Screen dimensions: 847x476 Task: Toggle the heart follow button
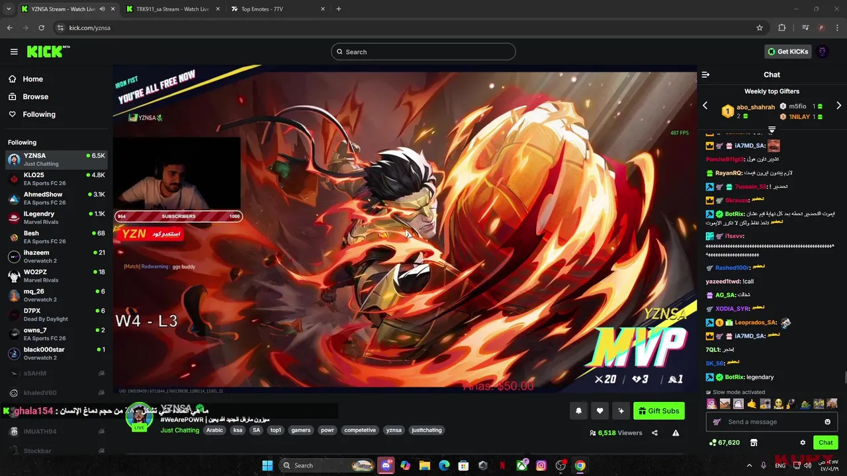point(600,411)
